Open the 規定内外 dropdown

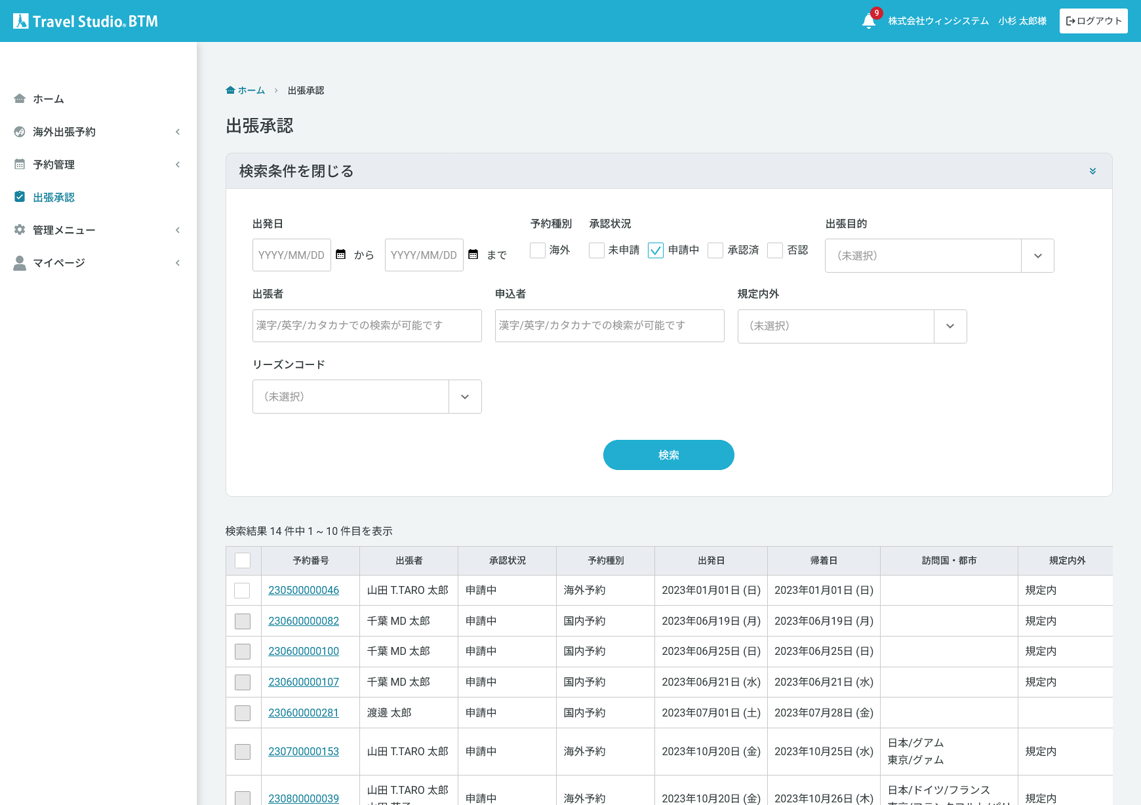tap(852, 326)
